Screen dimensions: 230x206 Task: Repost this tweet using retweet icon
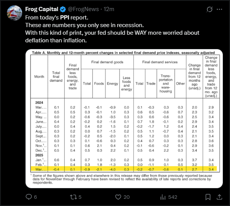tap(73, 197)
